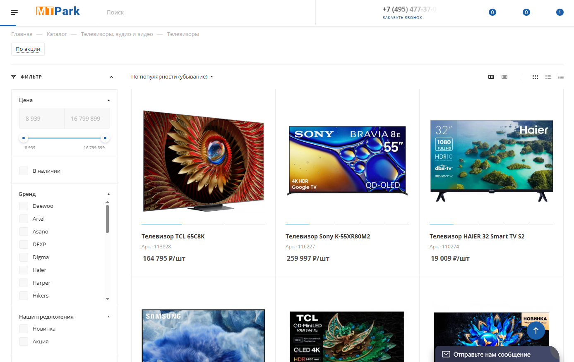This screenshot has height=362, width=574.
Task: Open the Samsung TV product image
Action: point(203,336)
